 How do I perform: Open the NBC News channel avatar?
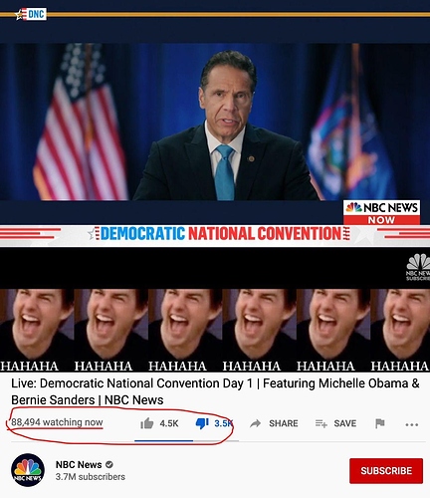coord(28,470)
